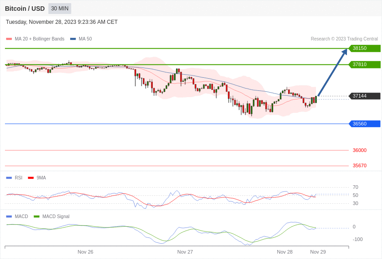Screen dimensions: 382x259
Task: Click the Bitcoin / USD chart title
Action: pos(25,9)
